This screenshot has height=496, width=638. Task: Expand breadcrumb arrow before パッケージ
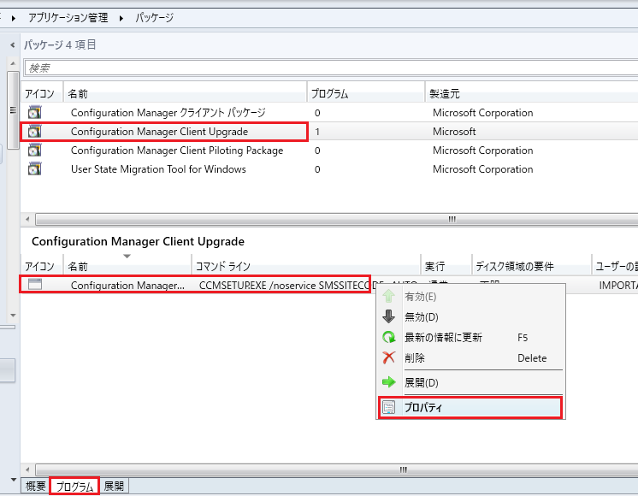121,18
